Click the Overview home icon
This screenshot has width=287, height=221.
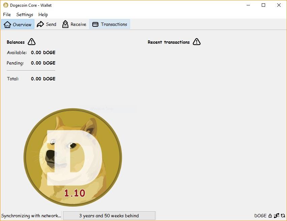(x=7, y=24)
